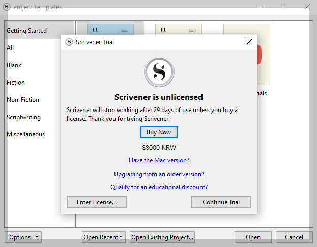Image resolution: width=317 pixels, height=247 pixels.
Task: Select the Getting Started category
Action: tap(40, 31)
